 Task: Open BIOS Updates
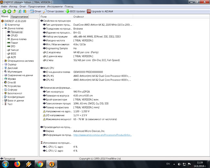click(75, 11)
